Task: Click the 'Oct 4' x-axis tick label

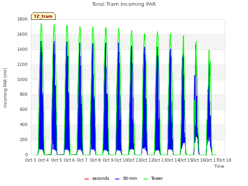Action: (x=43, y=160)
